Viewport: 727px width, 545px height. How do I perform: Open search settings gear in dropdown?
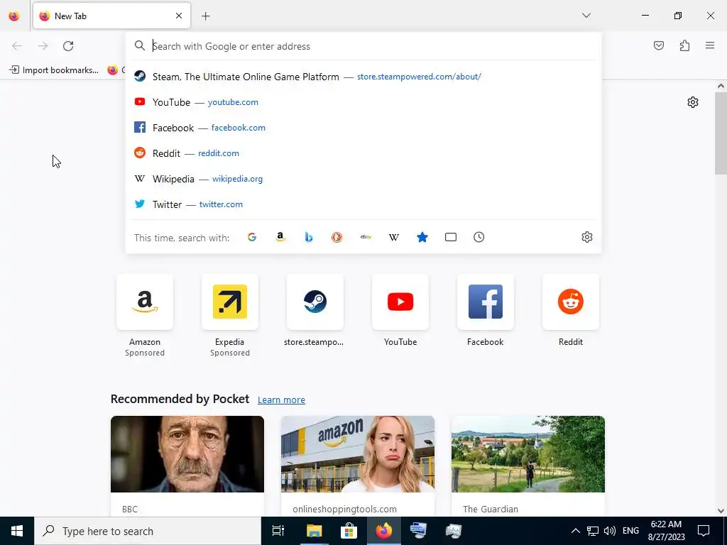[587, 237]
